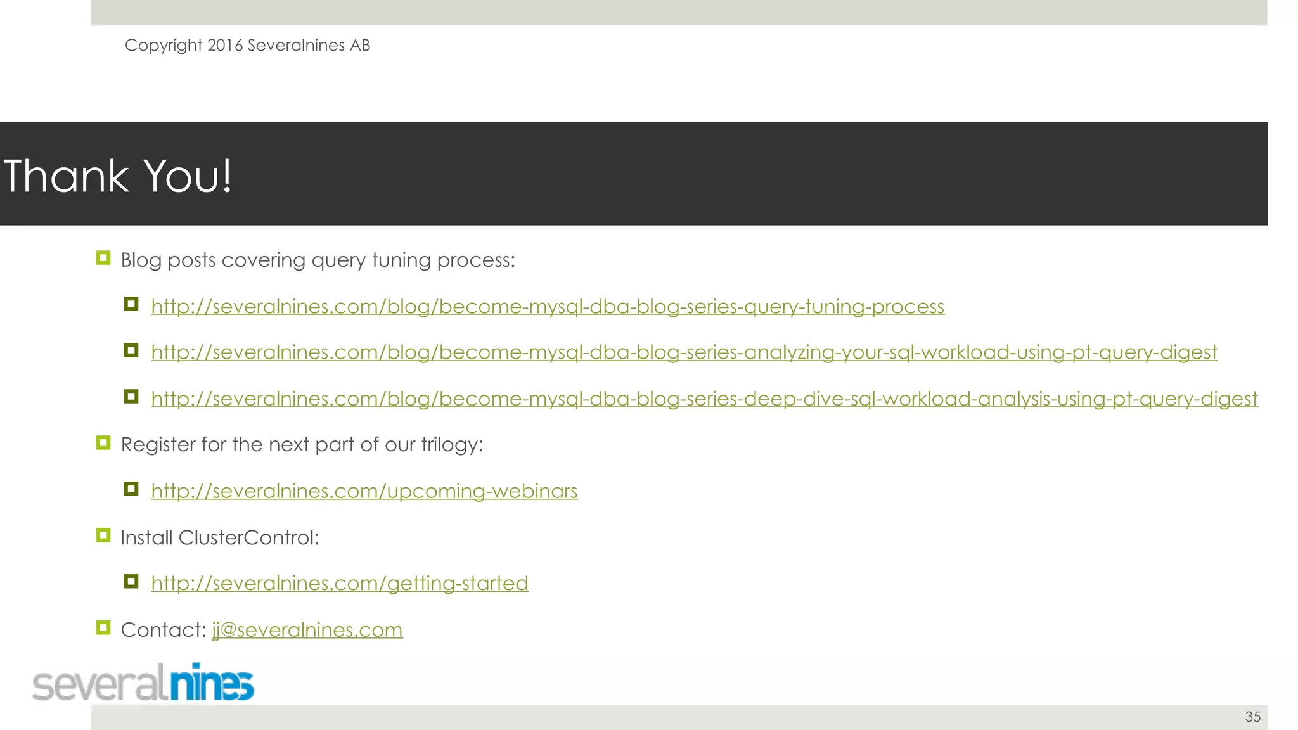Screen dimensions: 1298x730
Task: Click the Thank You! title heading
Action: tap(118, 176)
